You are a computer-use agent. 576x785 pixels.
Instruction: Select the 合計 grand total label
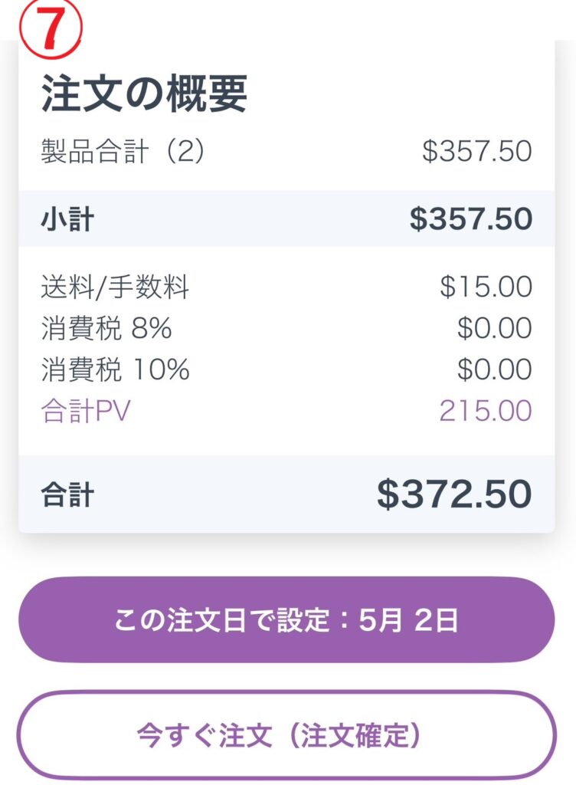point(67,494)
